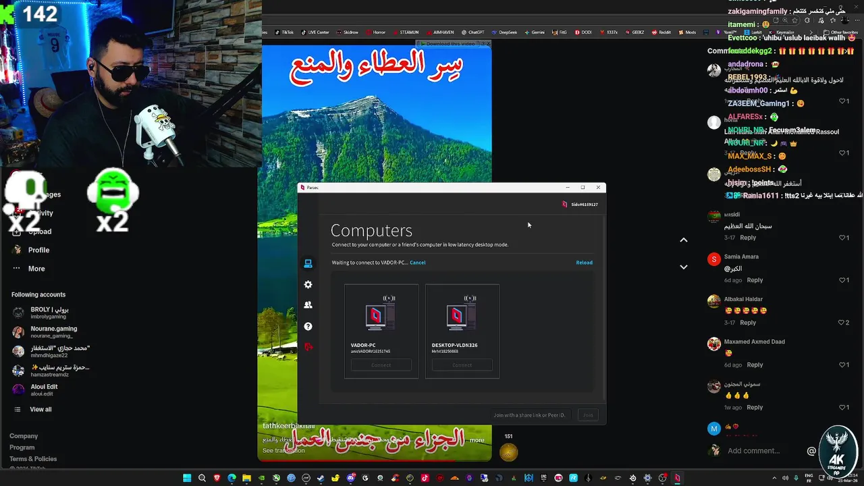Open Windows taskbar search
Viewport: 864px width, 486px height.
(202, 478)
